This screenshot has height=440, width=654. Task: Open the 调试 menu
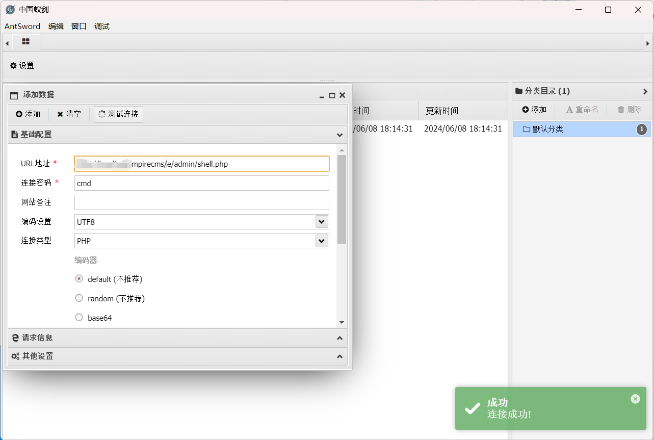(x=102, y=27)
